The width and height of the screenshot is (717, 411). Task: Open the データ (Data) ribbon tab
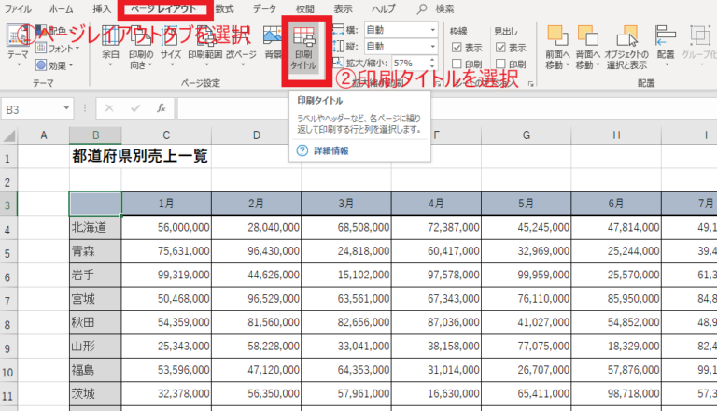264,8
